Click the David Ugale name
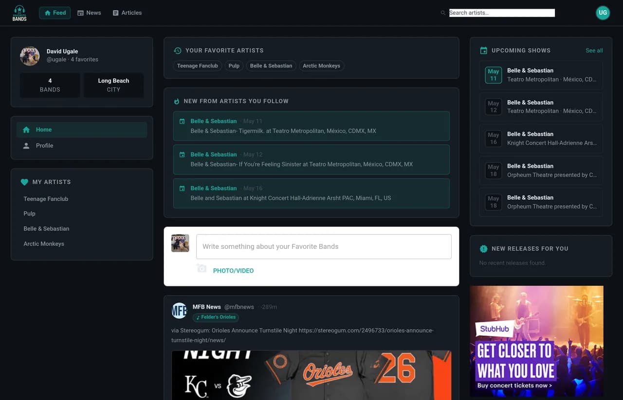The width and height of the screenshot is (623, 400). tap(62, 52)
